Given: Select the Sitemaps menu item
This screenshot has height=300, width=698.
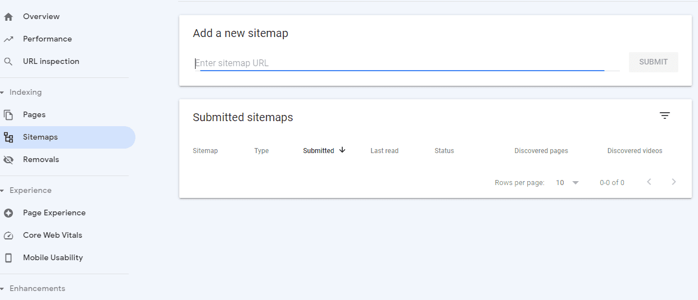Looking at the screenshot, I should [67, 137].
